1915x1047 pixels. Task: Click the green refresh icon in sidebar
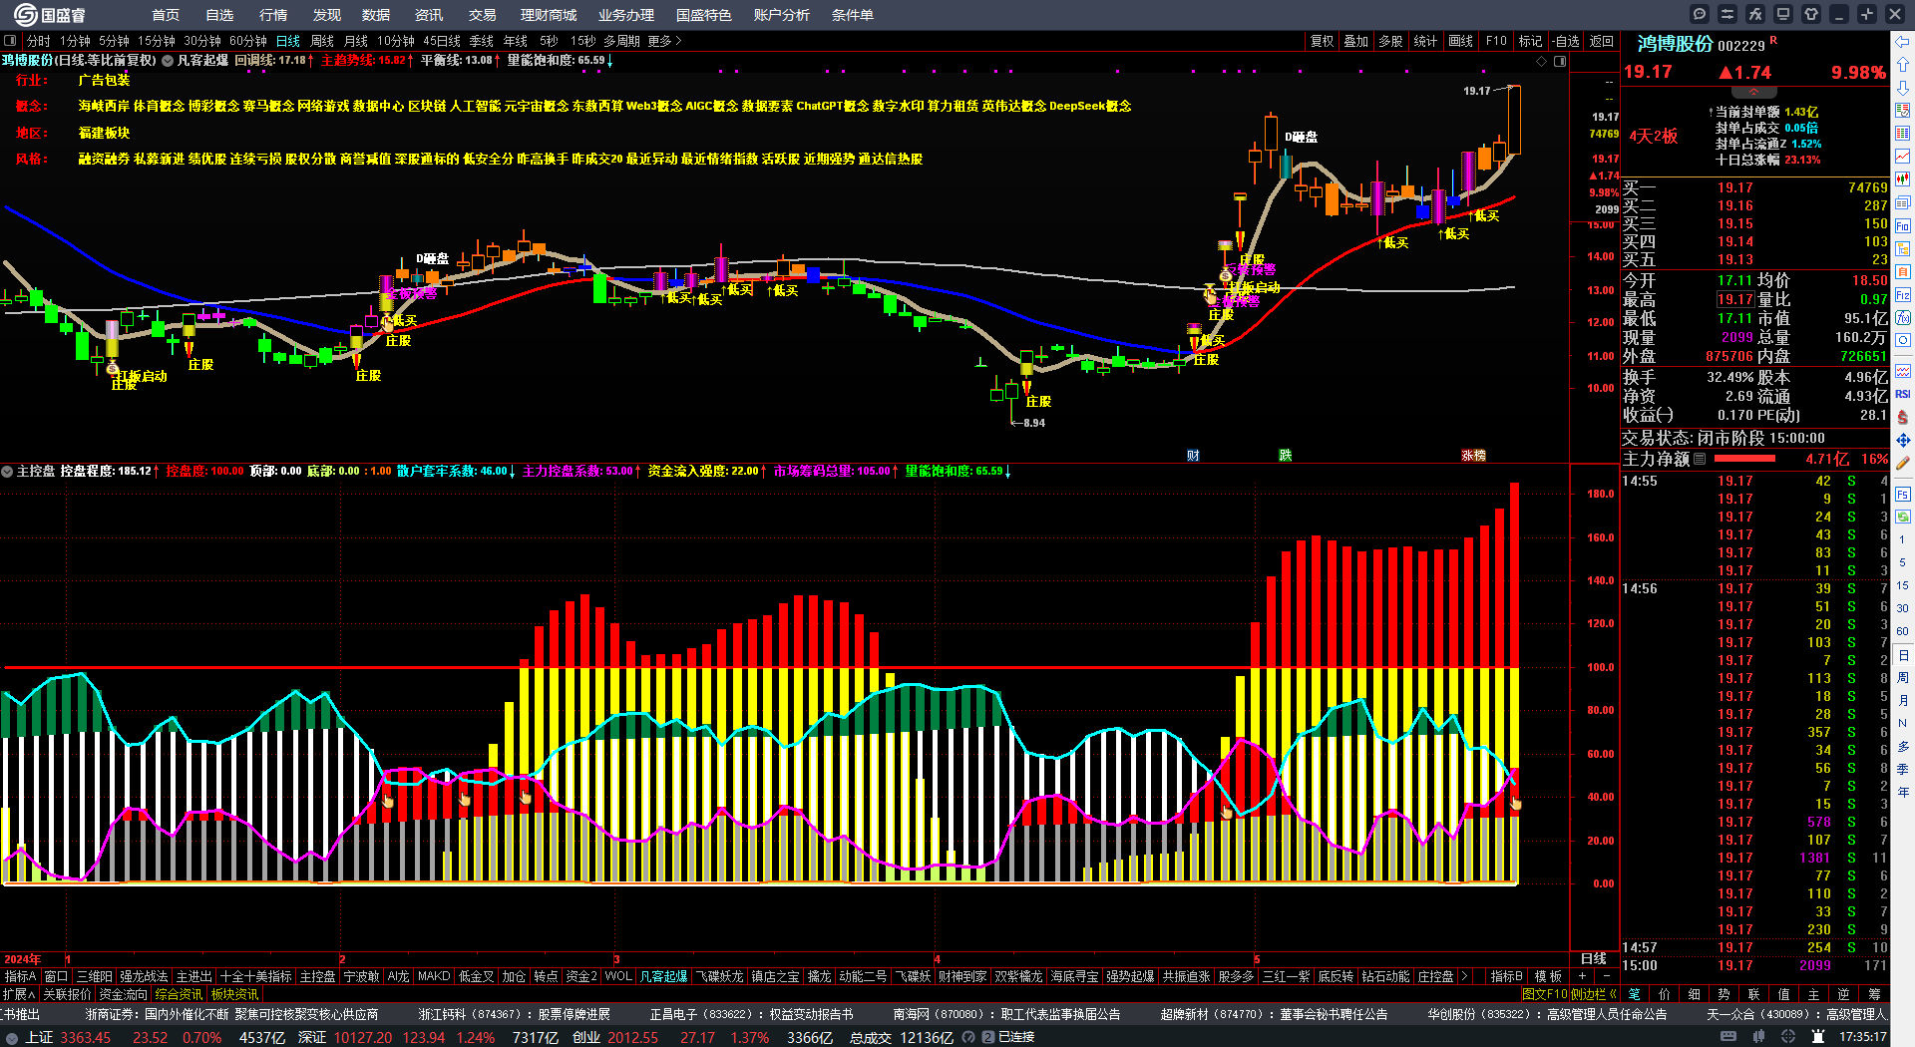1903,517
